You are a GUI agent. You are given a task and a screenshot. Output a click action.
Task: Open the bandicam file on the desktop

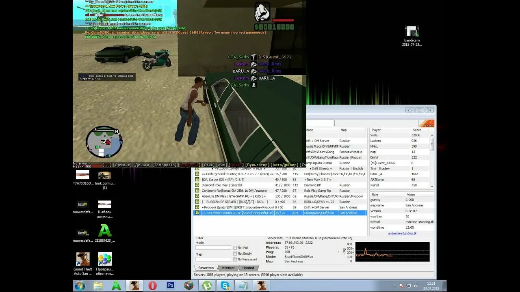[x=412, y=36]
